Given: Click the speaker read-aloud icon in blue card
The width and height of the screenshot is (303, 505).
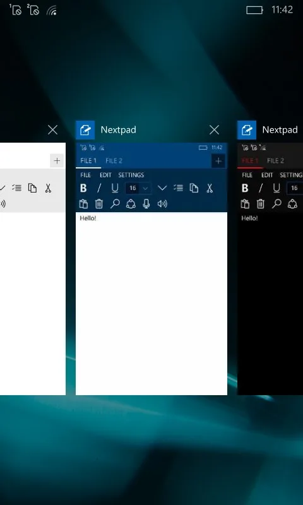Looking at the screenshot, I should pos(162,204).
